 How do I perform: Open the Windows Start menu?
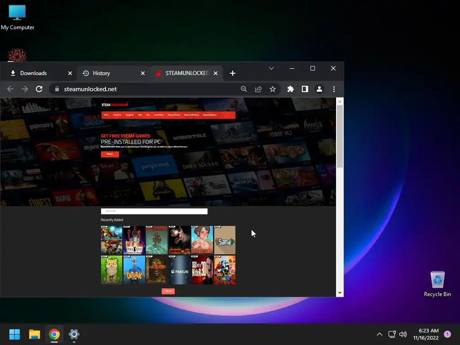tap(14, 334)
